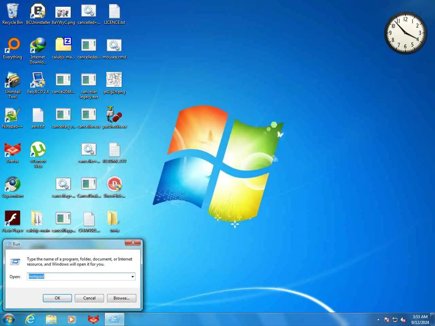Open the taskbar date and time
435x326 pixels.
(x=420, y=320)
